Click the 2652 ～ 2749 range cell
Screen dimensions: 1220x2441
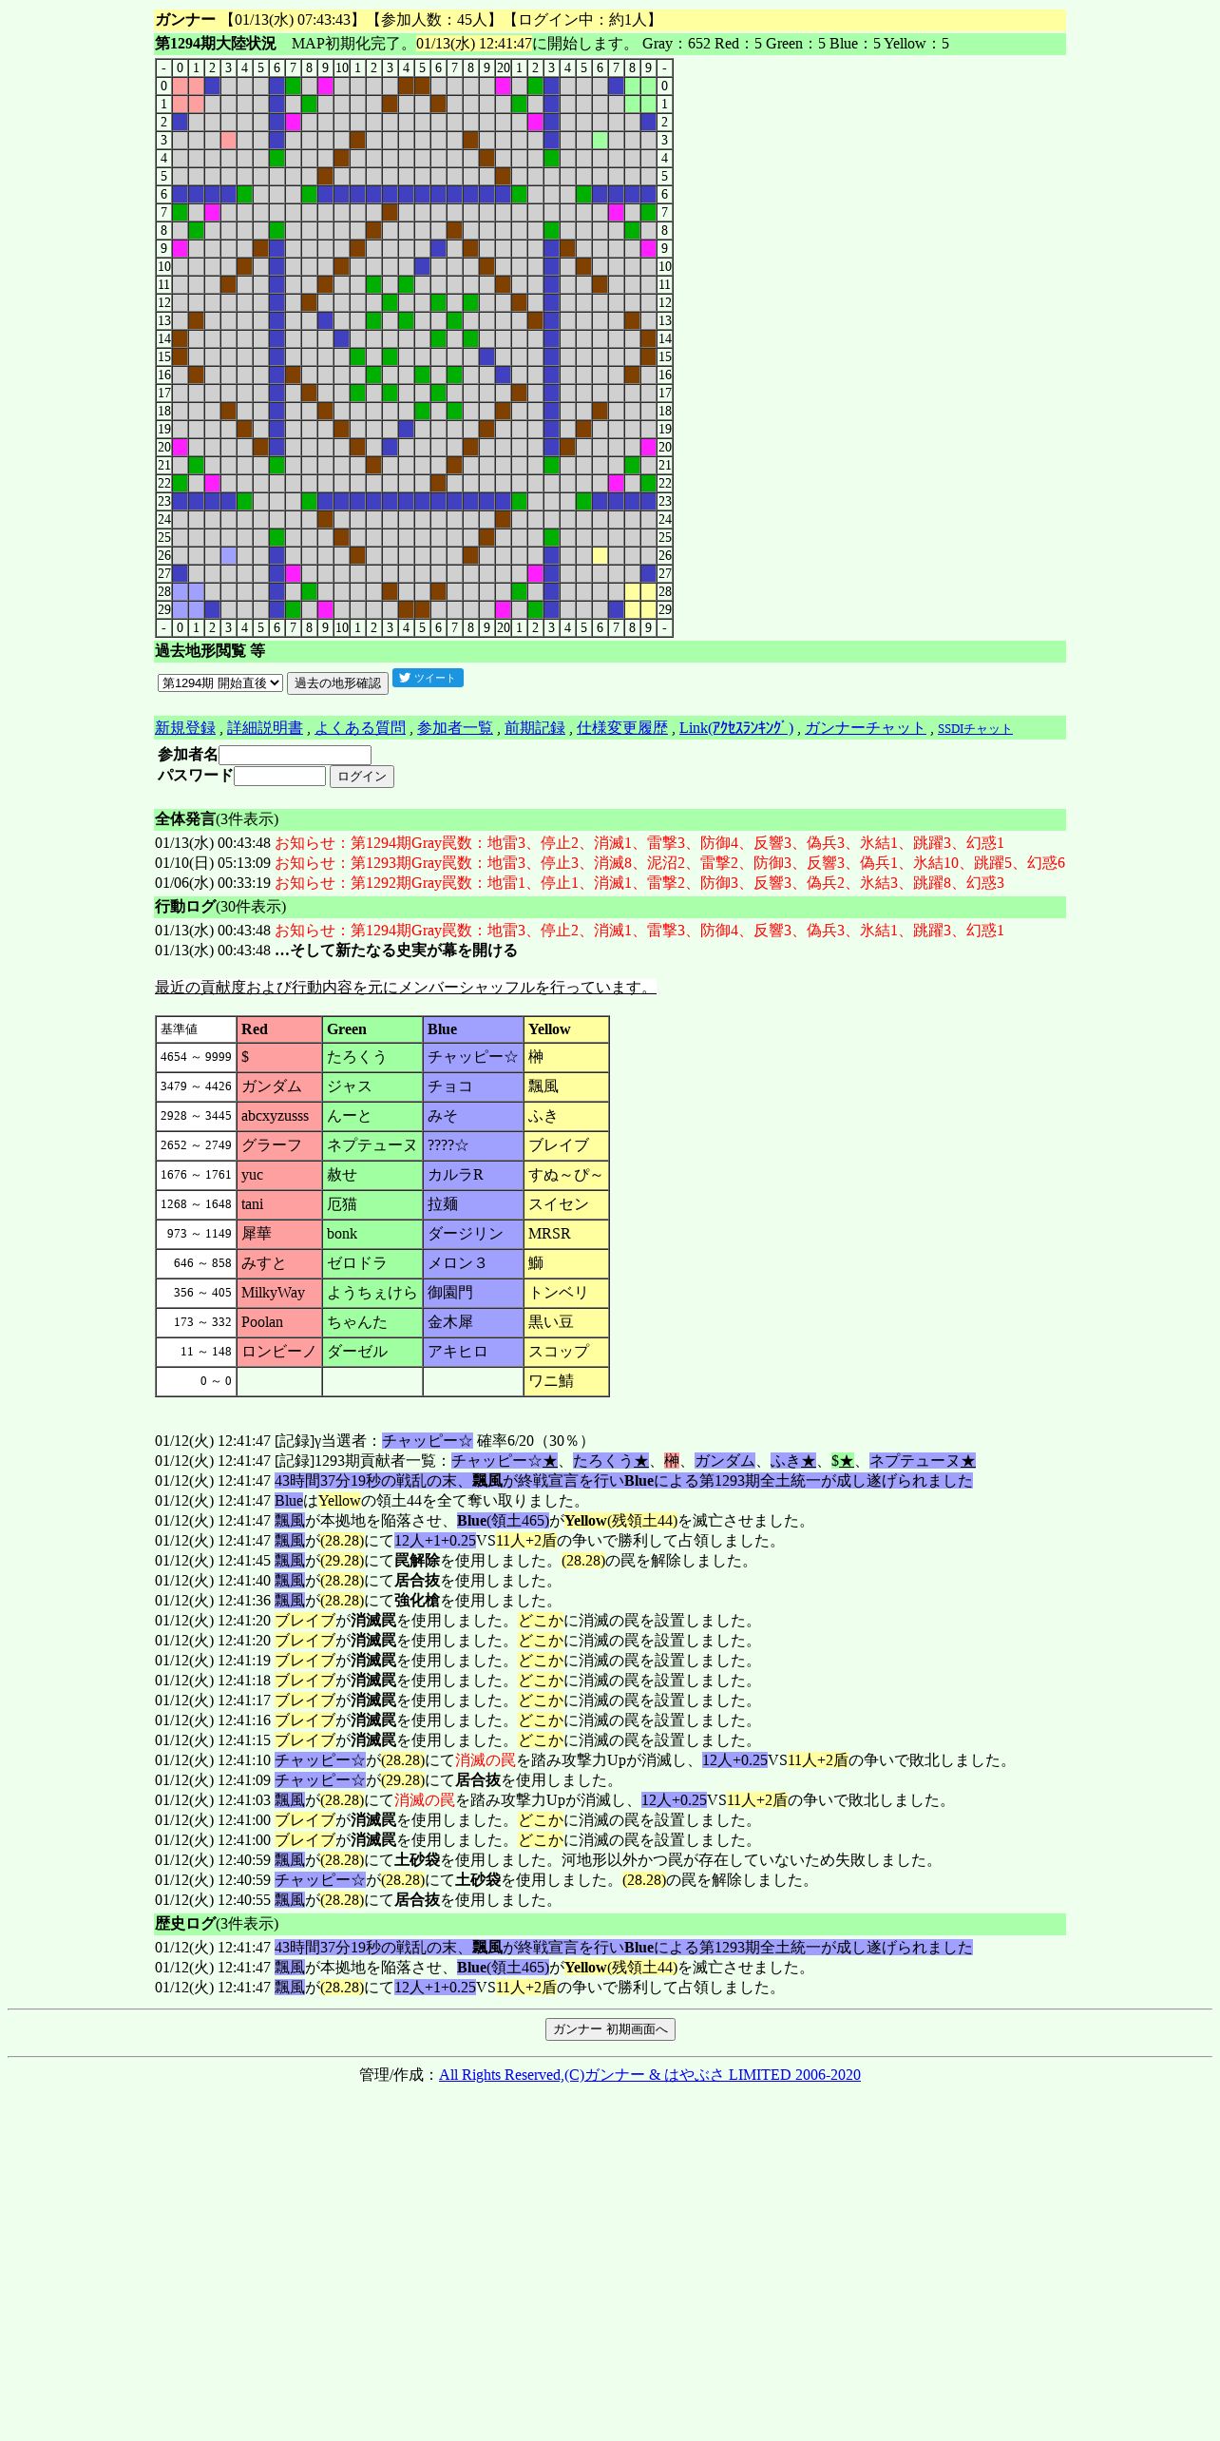pyautogui.click(x=196, y=1145)
